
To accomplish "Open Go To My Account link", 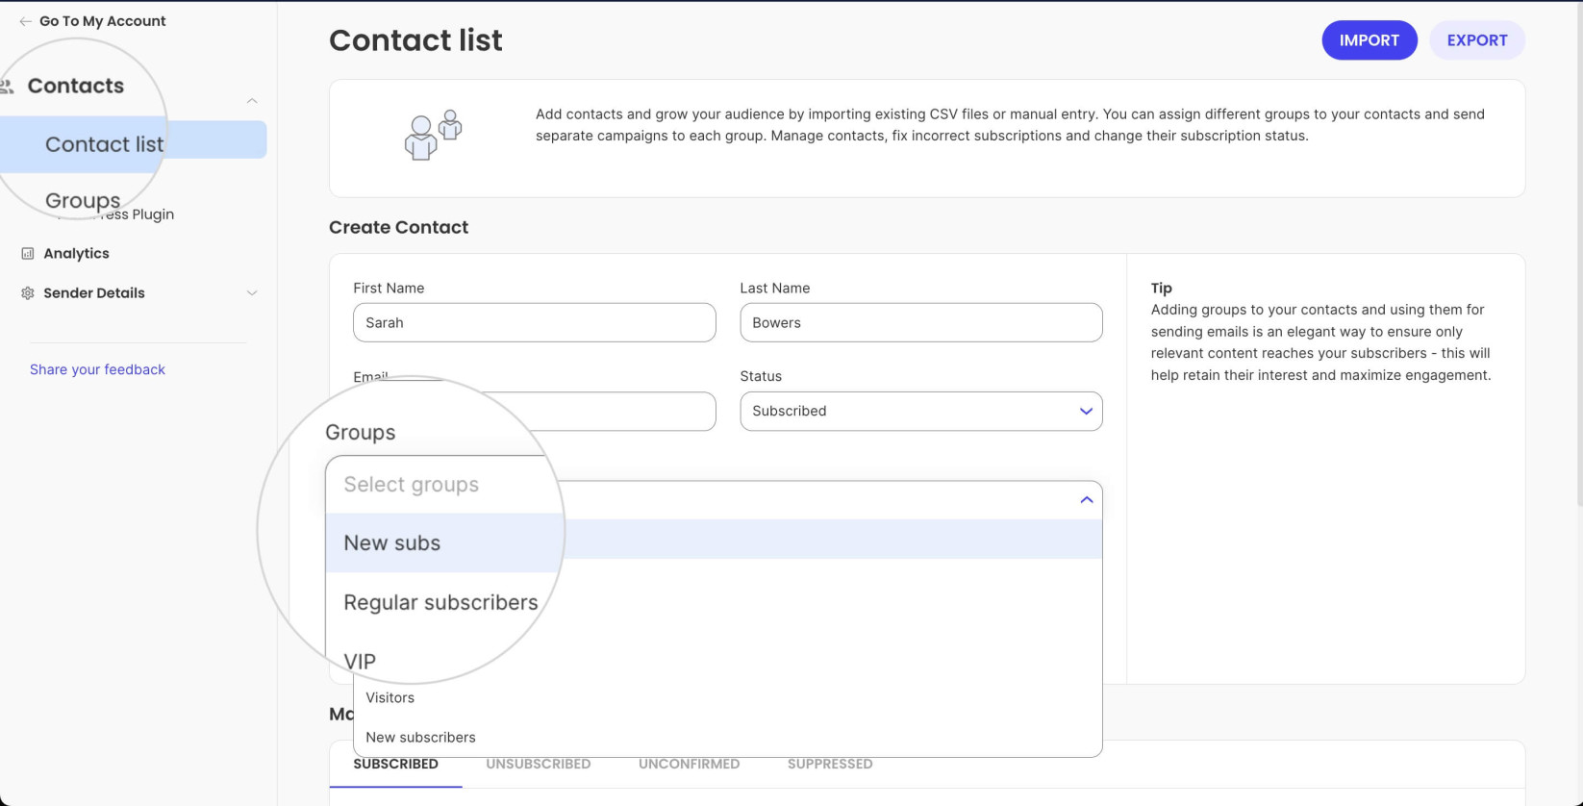I will click(102, 21).
